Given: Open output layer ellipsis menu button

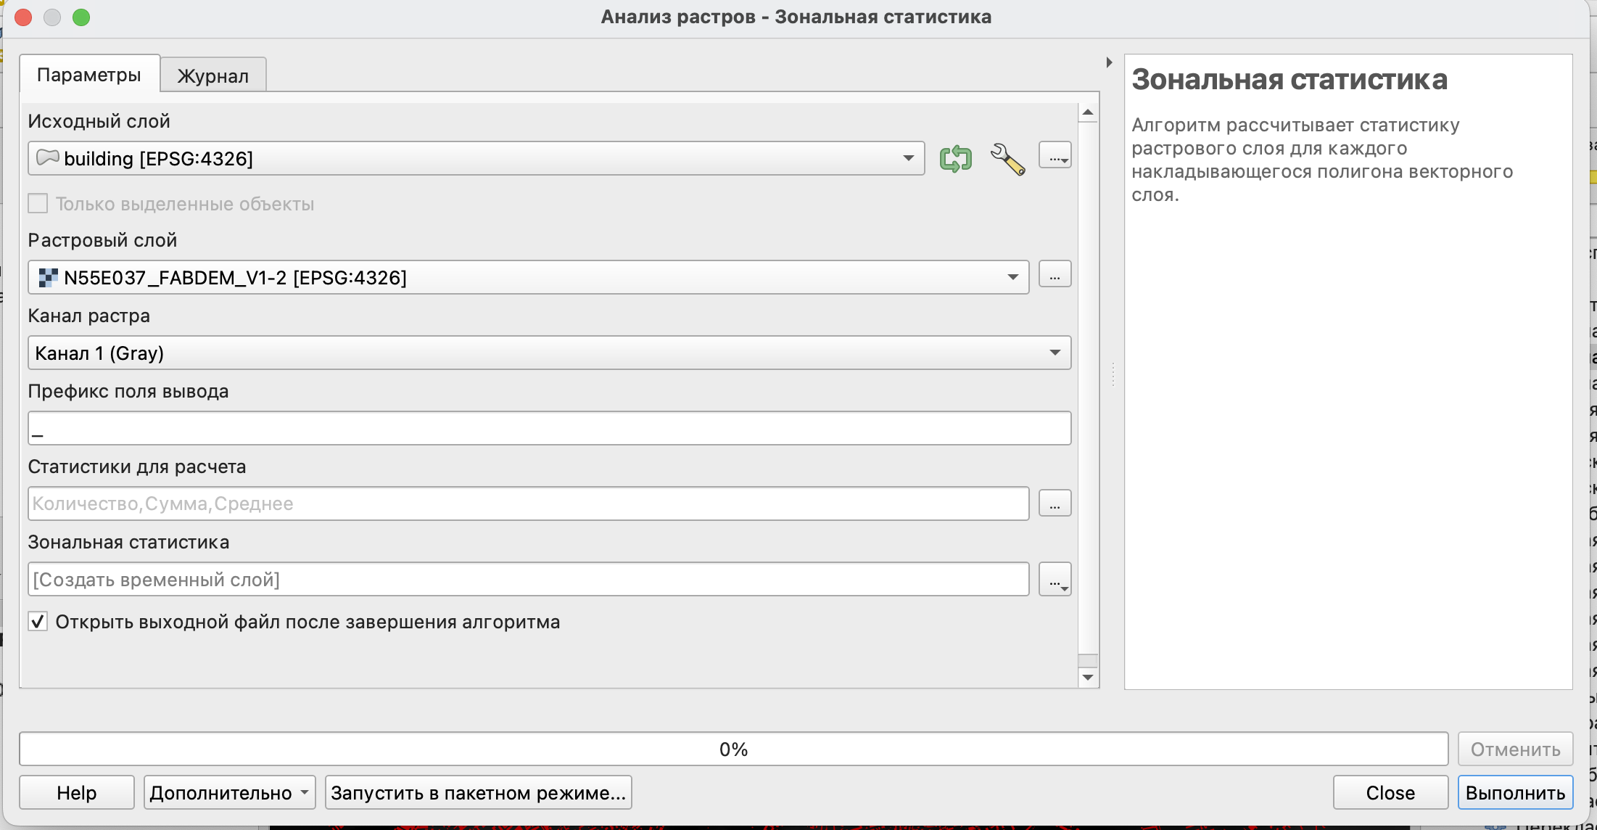Looking at the screenshot, I should tap(1055, 580).
